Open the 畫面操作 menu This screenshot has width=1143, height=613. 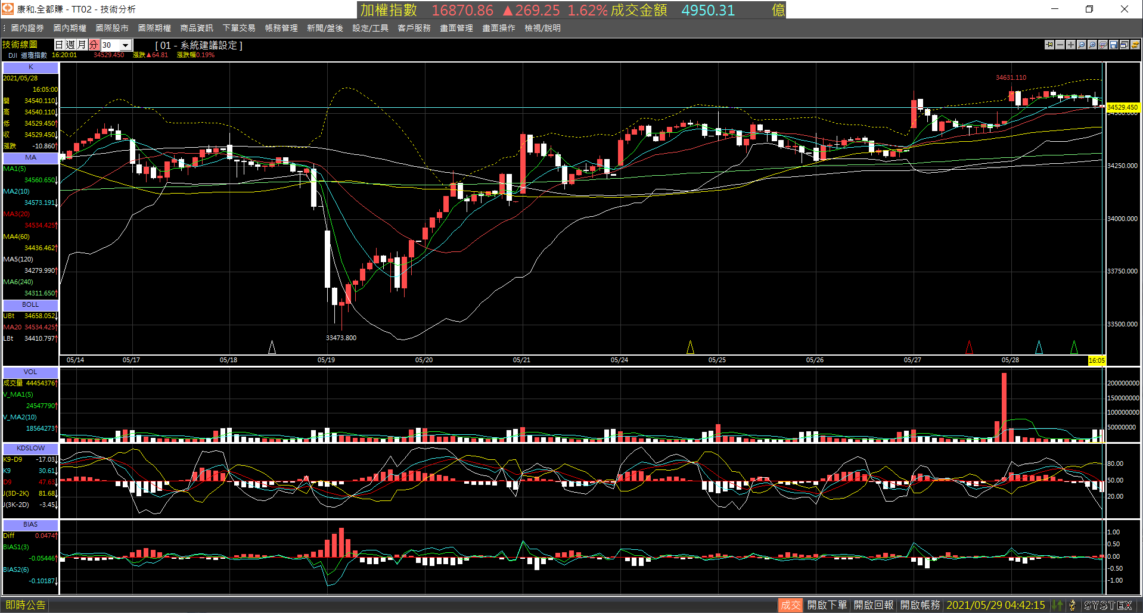click(x=499, y=28)
